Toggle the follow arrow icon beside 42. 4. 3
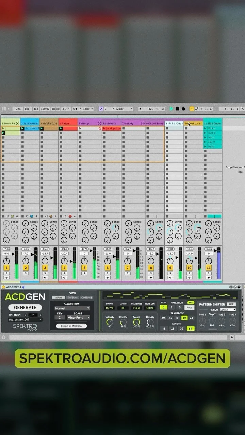The width and height of the screenshot is (245, 435). pos(141,109)
